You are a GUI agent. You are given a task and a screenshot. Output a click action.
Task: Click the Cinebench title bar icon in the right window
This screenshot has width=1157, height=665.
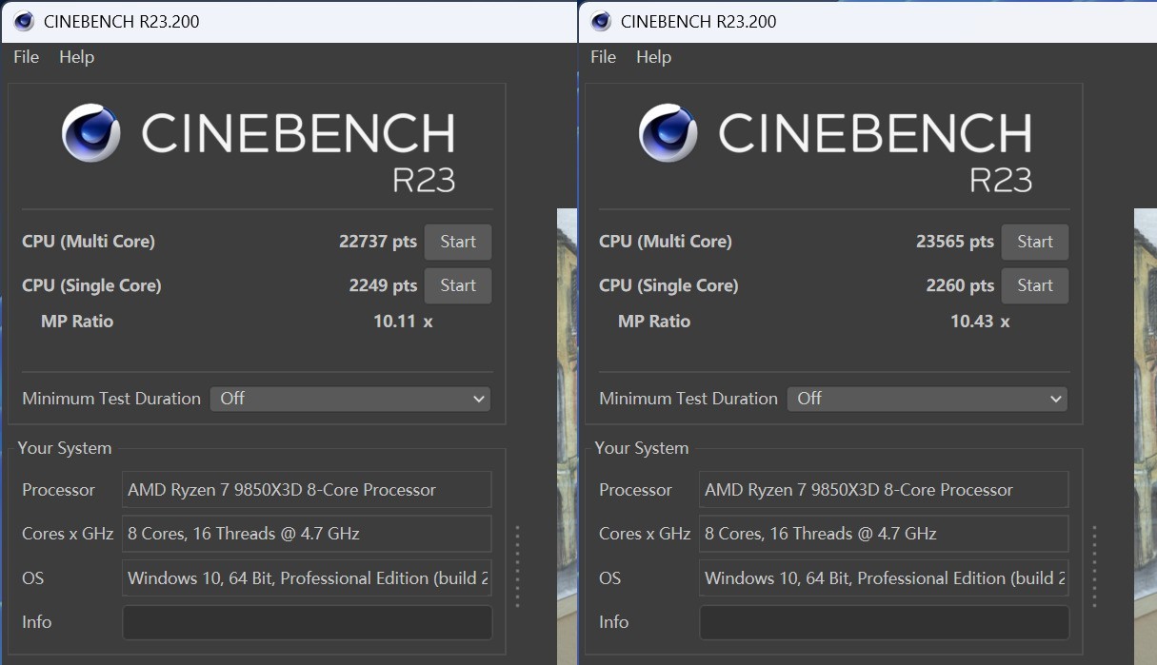pos(601,21)
